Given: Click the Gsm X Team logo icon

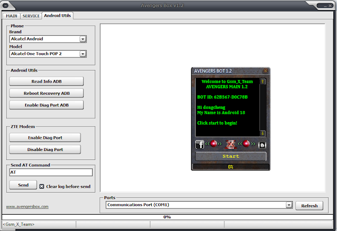Looking at the screenshot, I should tap(231, 145).
